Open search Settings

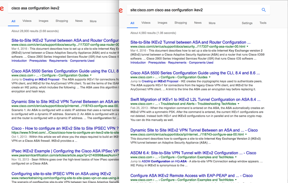point(247,23)
